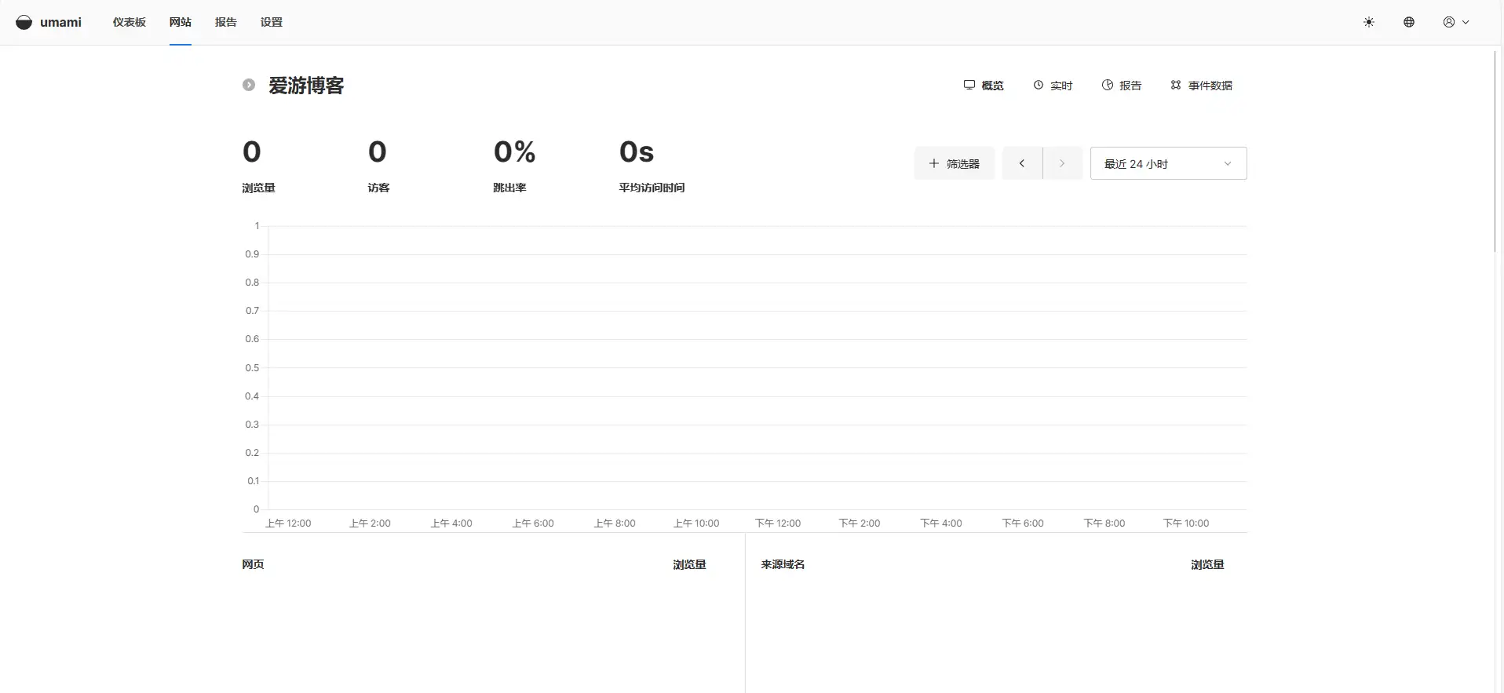Open the 设置 navigation item

[x=272, y=22]
